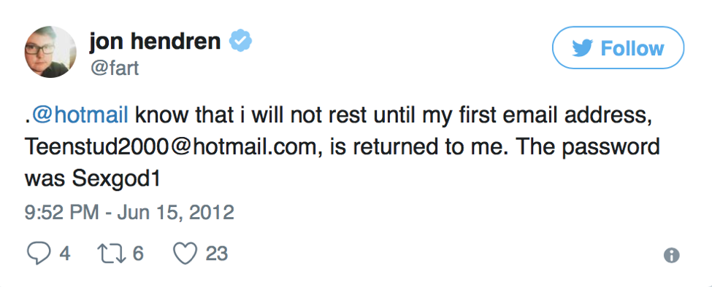Open the @hotmail mention link
Image resolution: width=712 pixels, height=287 pixels.
click(x=80, y=115)
